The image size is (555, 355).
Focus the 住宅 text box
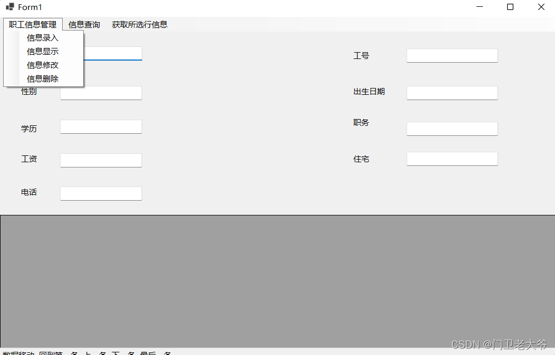[x=452, y=159]
